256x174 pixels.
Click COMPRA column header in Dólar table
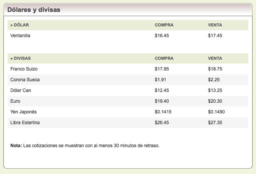164,25
